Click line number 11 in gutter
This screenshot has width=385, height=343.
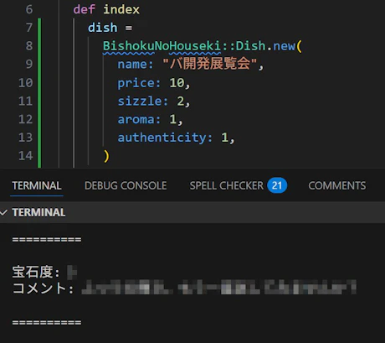tap(25, 101)
